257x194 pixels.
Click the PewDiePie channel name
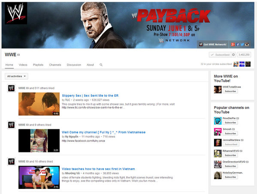pos(229,118)
